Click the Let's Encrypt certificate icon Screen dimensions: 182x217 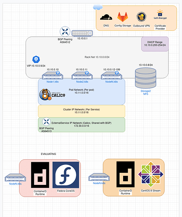coord(160,14)
